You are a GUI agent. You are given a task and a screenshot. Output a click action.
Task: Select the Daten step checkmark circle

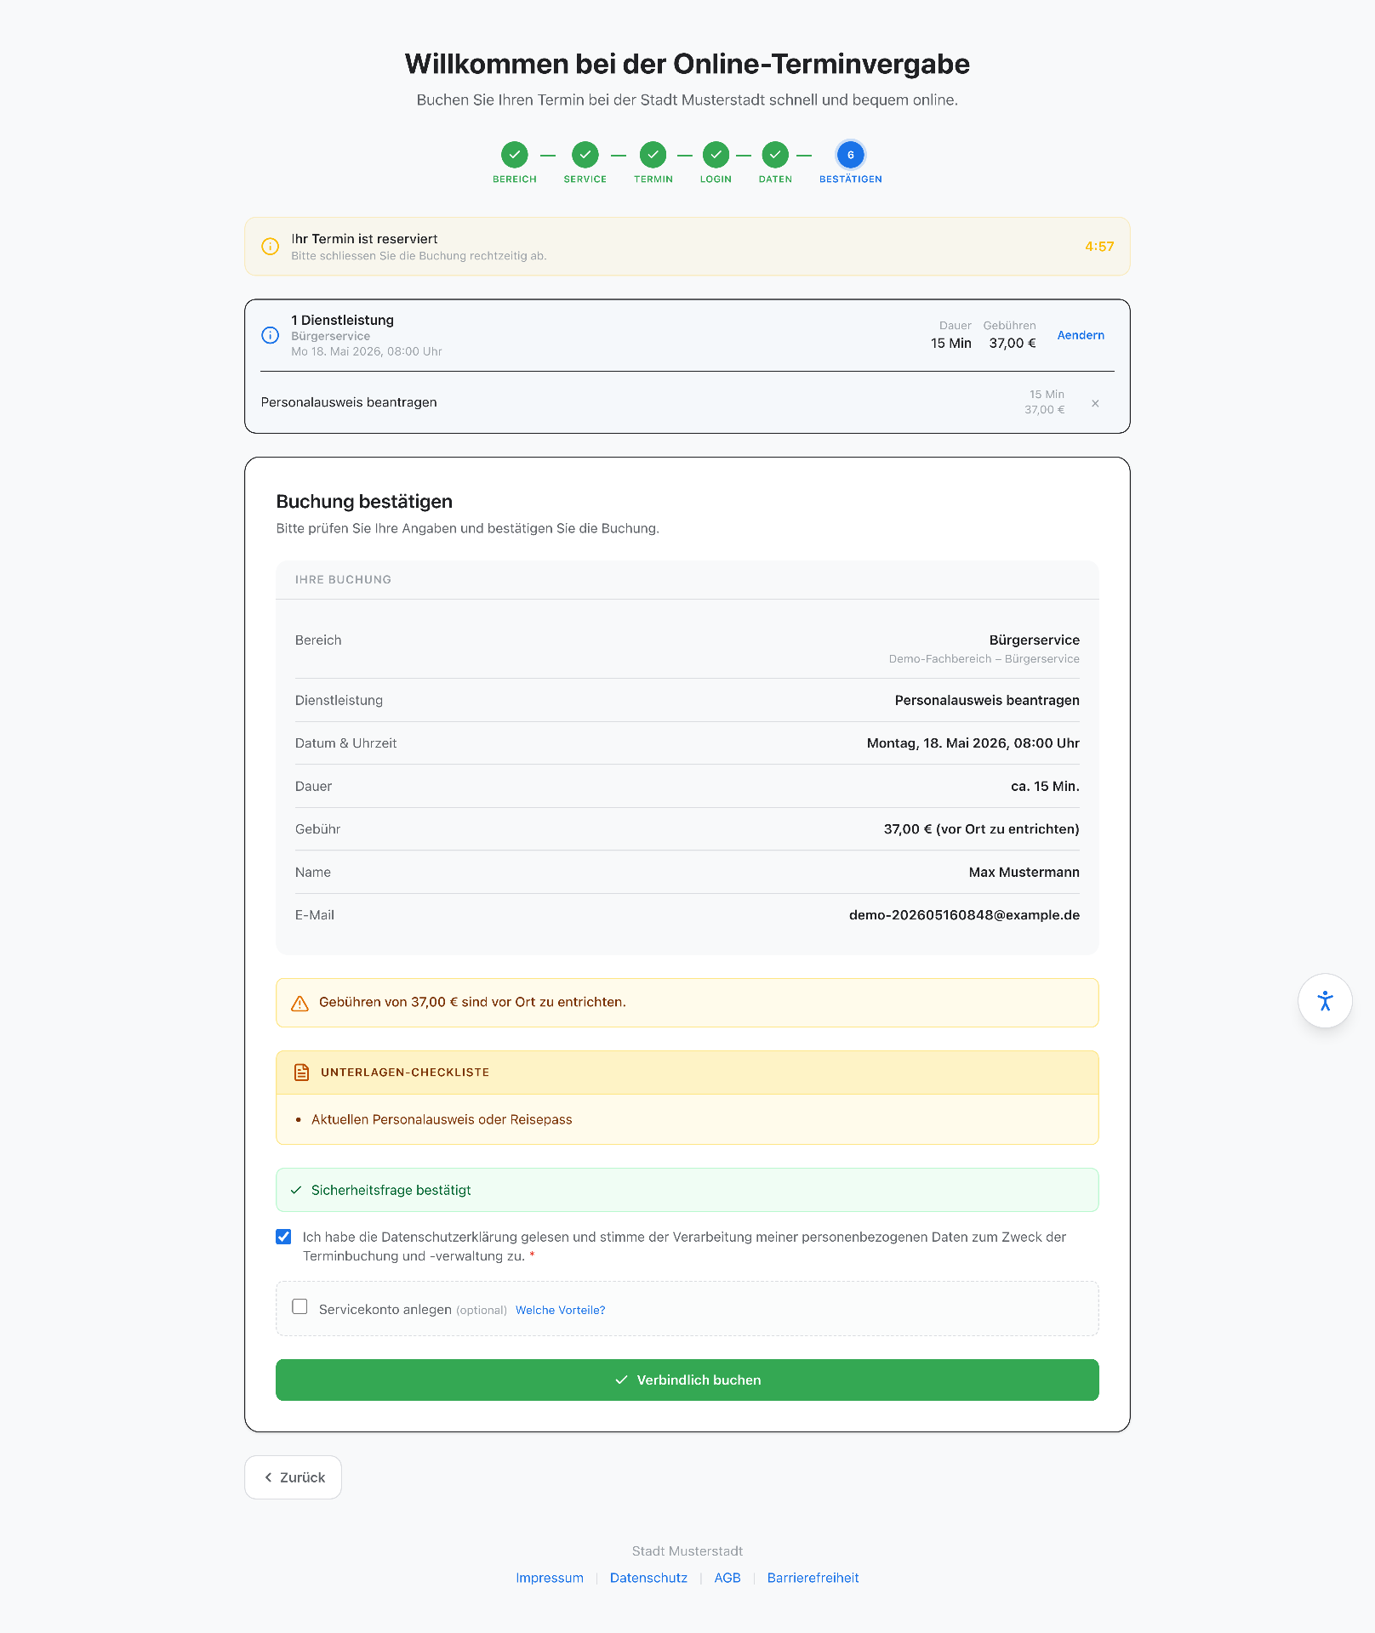click(775, 155)
